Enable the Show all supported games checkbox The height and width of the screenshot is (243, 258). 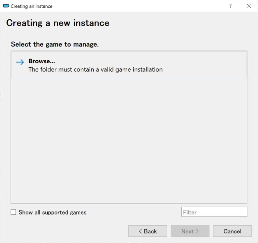click(x=13, y=212)
